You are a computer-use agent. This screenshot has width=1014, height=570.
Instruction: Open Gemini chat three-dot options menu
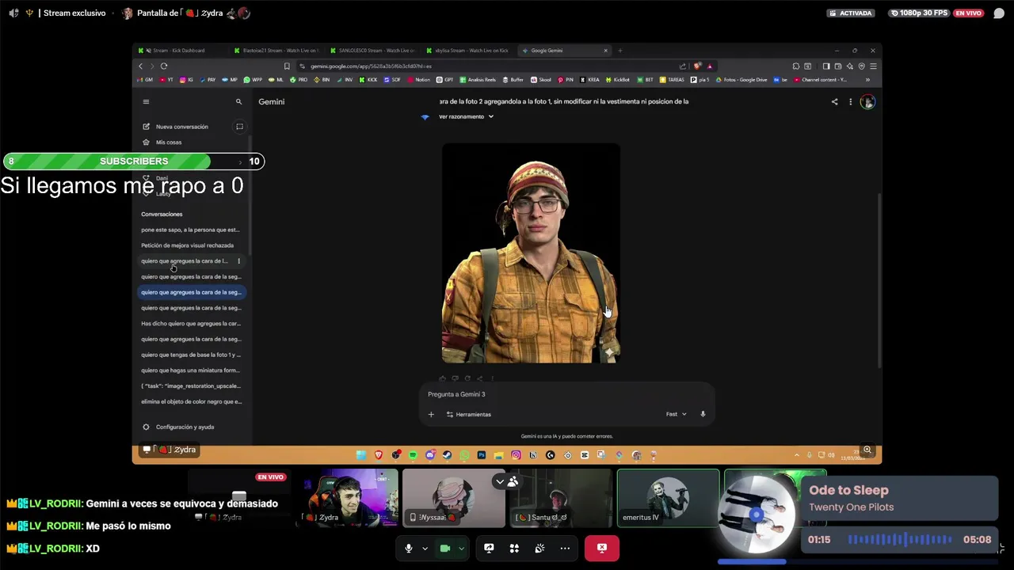coord(851,101)
